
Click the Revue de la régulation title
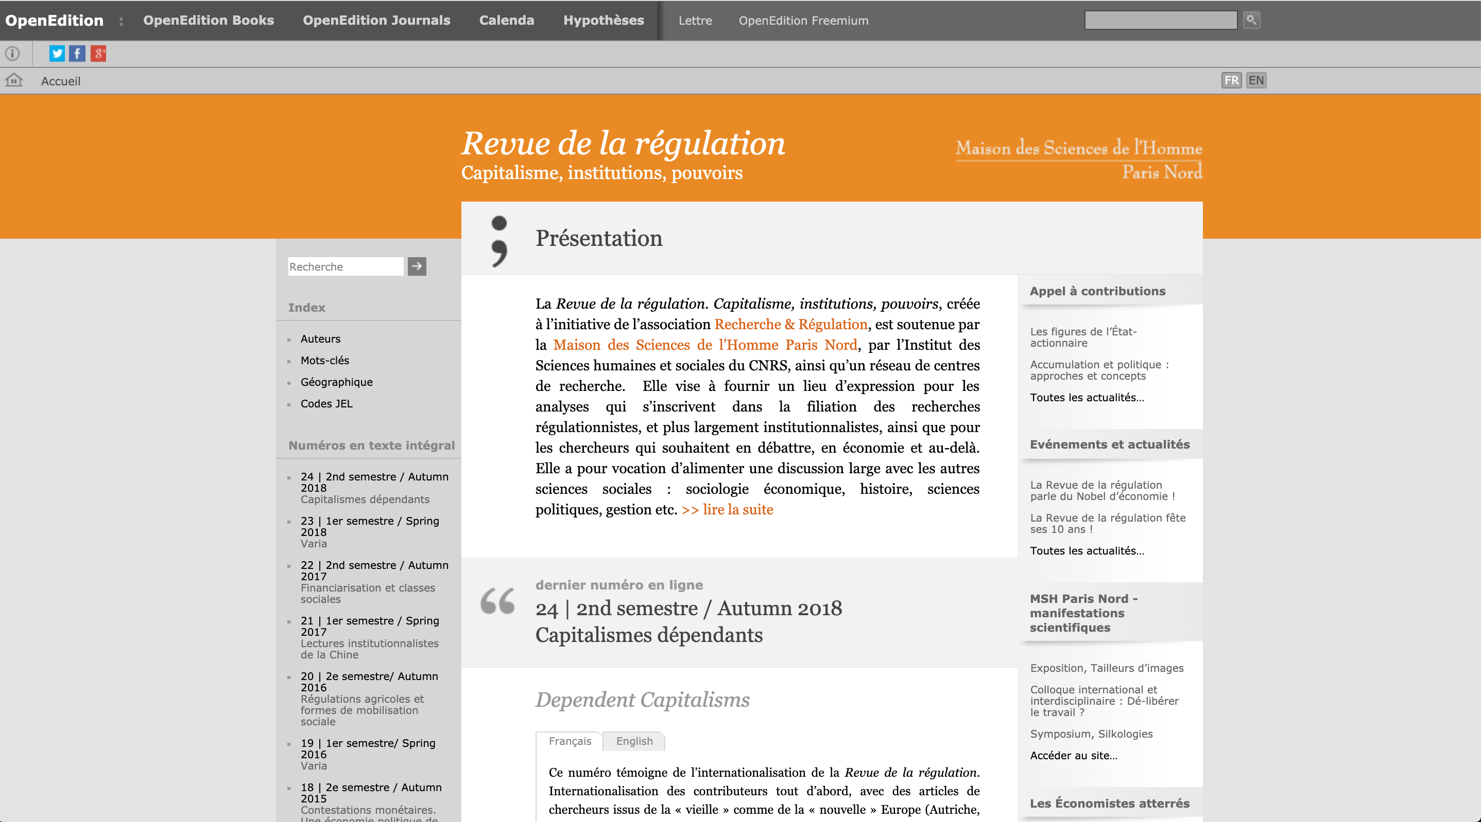point(623,143)
